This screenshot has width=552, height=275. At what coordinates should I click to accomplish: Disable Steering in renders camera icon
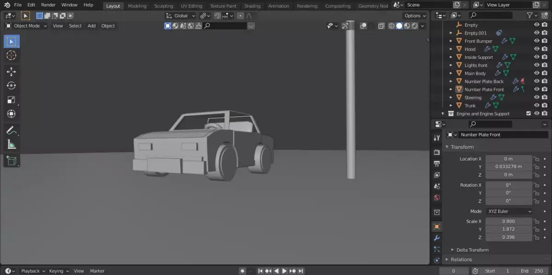[x=545, y=97]
